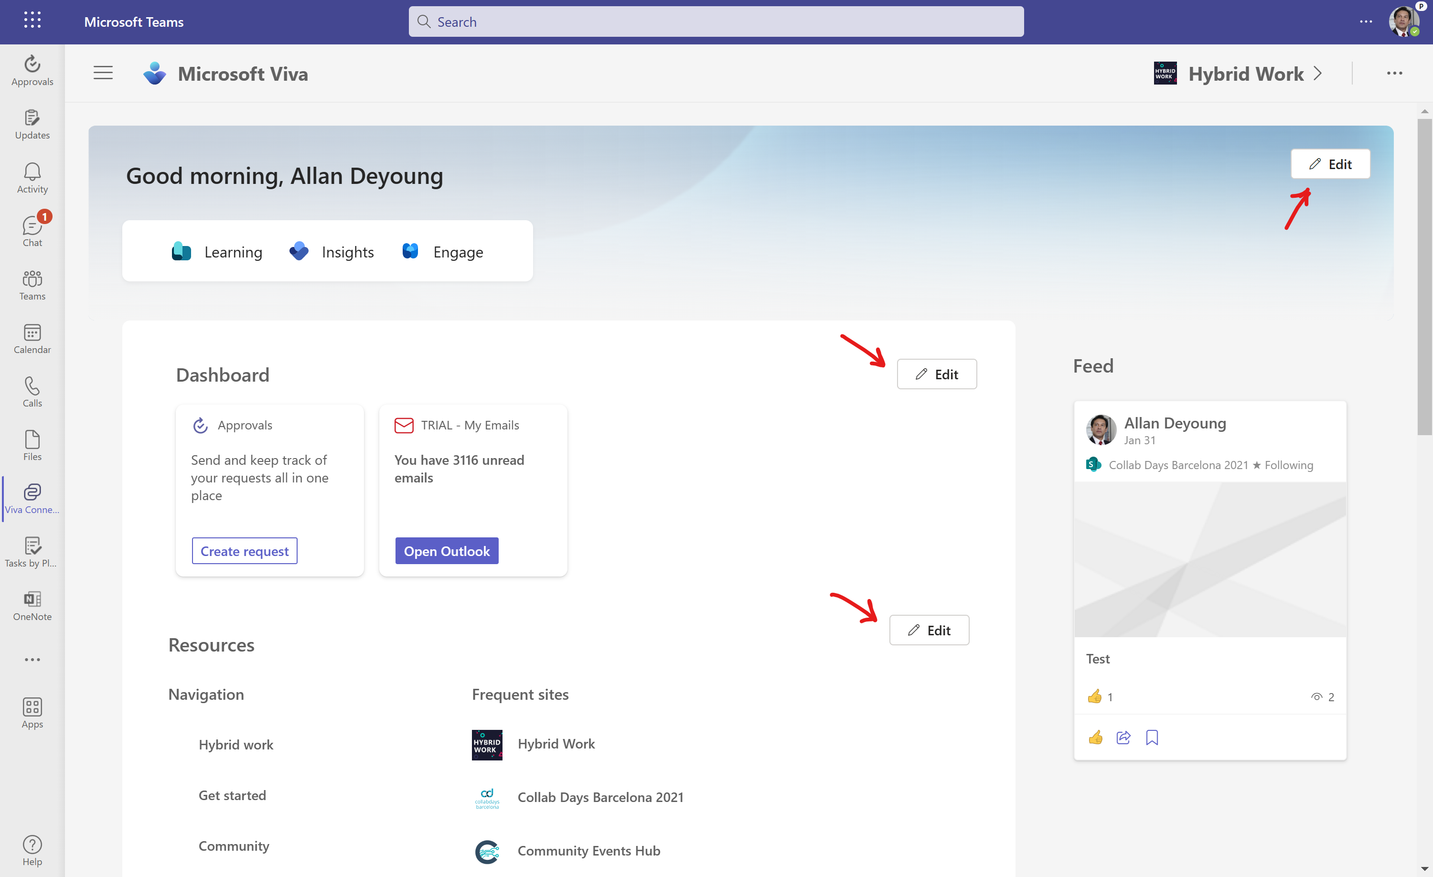Show more apps ellipsis in sidebar
This screenshot has height=877, width=1433.
(32, 660)
